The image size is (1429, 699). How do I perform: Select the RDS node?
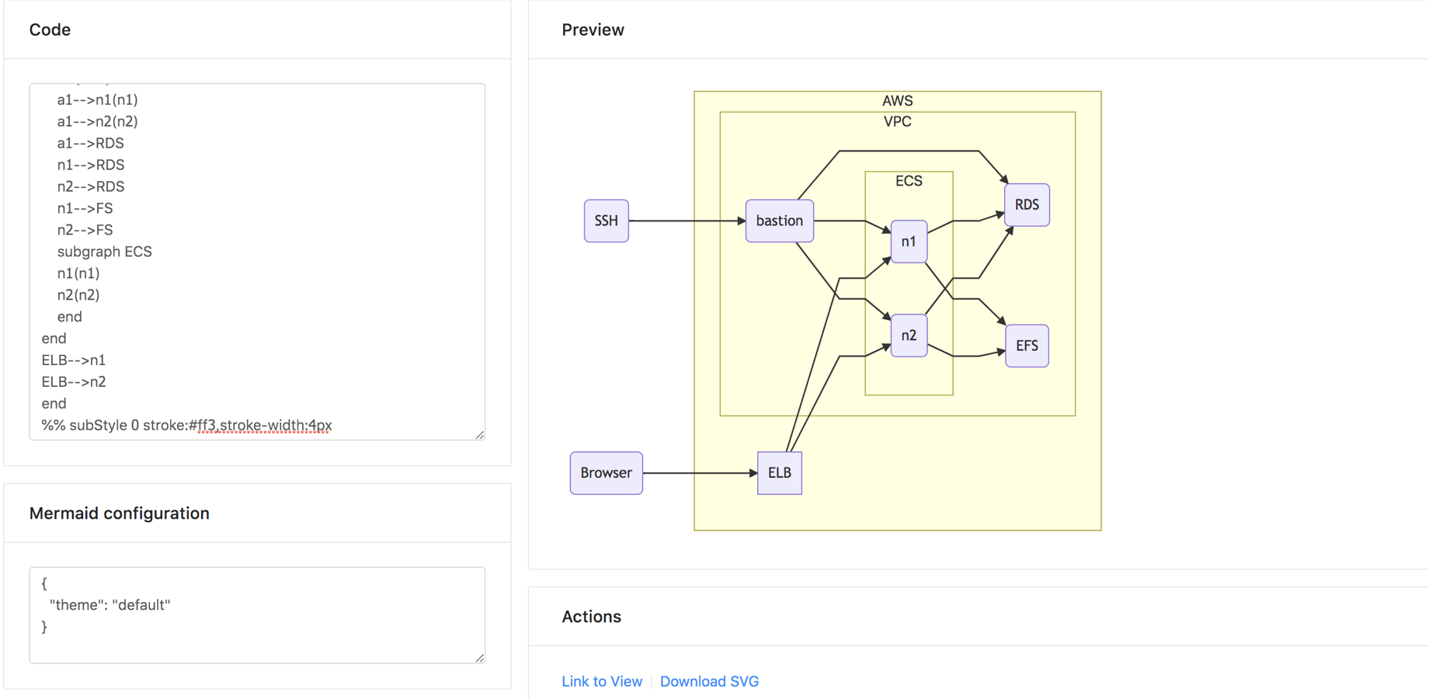[x=1026, y=205]
